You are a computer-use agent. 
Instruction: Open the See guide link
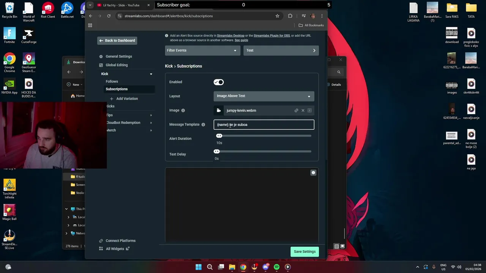241,40
